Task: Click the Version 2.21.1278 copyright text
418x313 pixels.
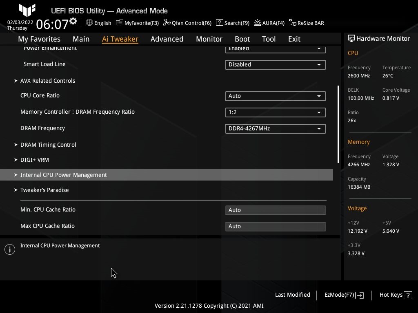Action: click(209, 306)
